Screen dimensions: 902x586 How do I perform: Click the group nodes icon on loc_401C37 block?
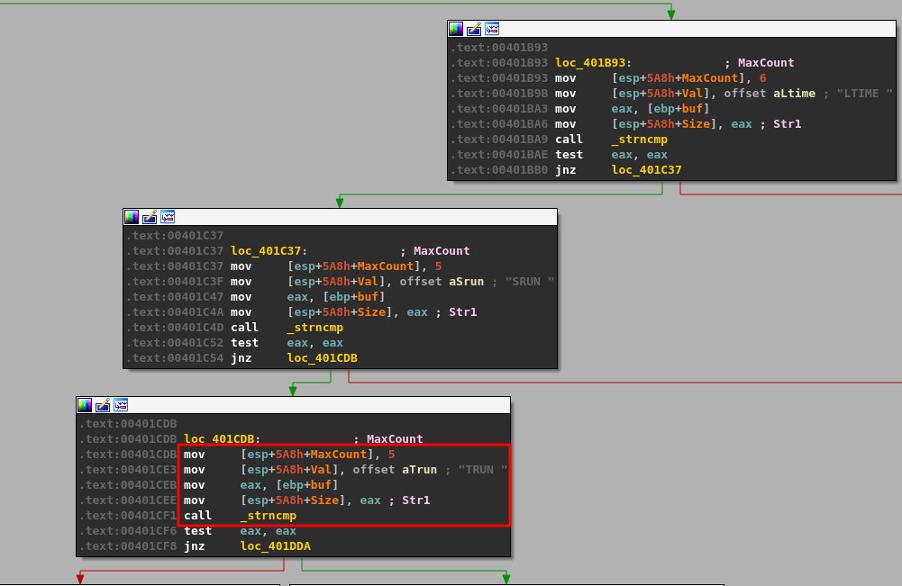tap(168, 217)
